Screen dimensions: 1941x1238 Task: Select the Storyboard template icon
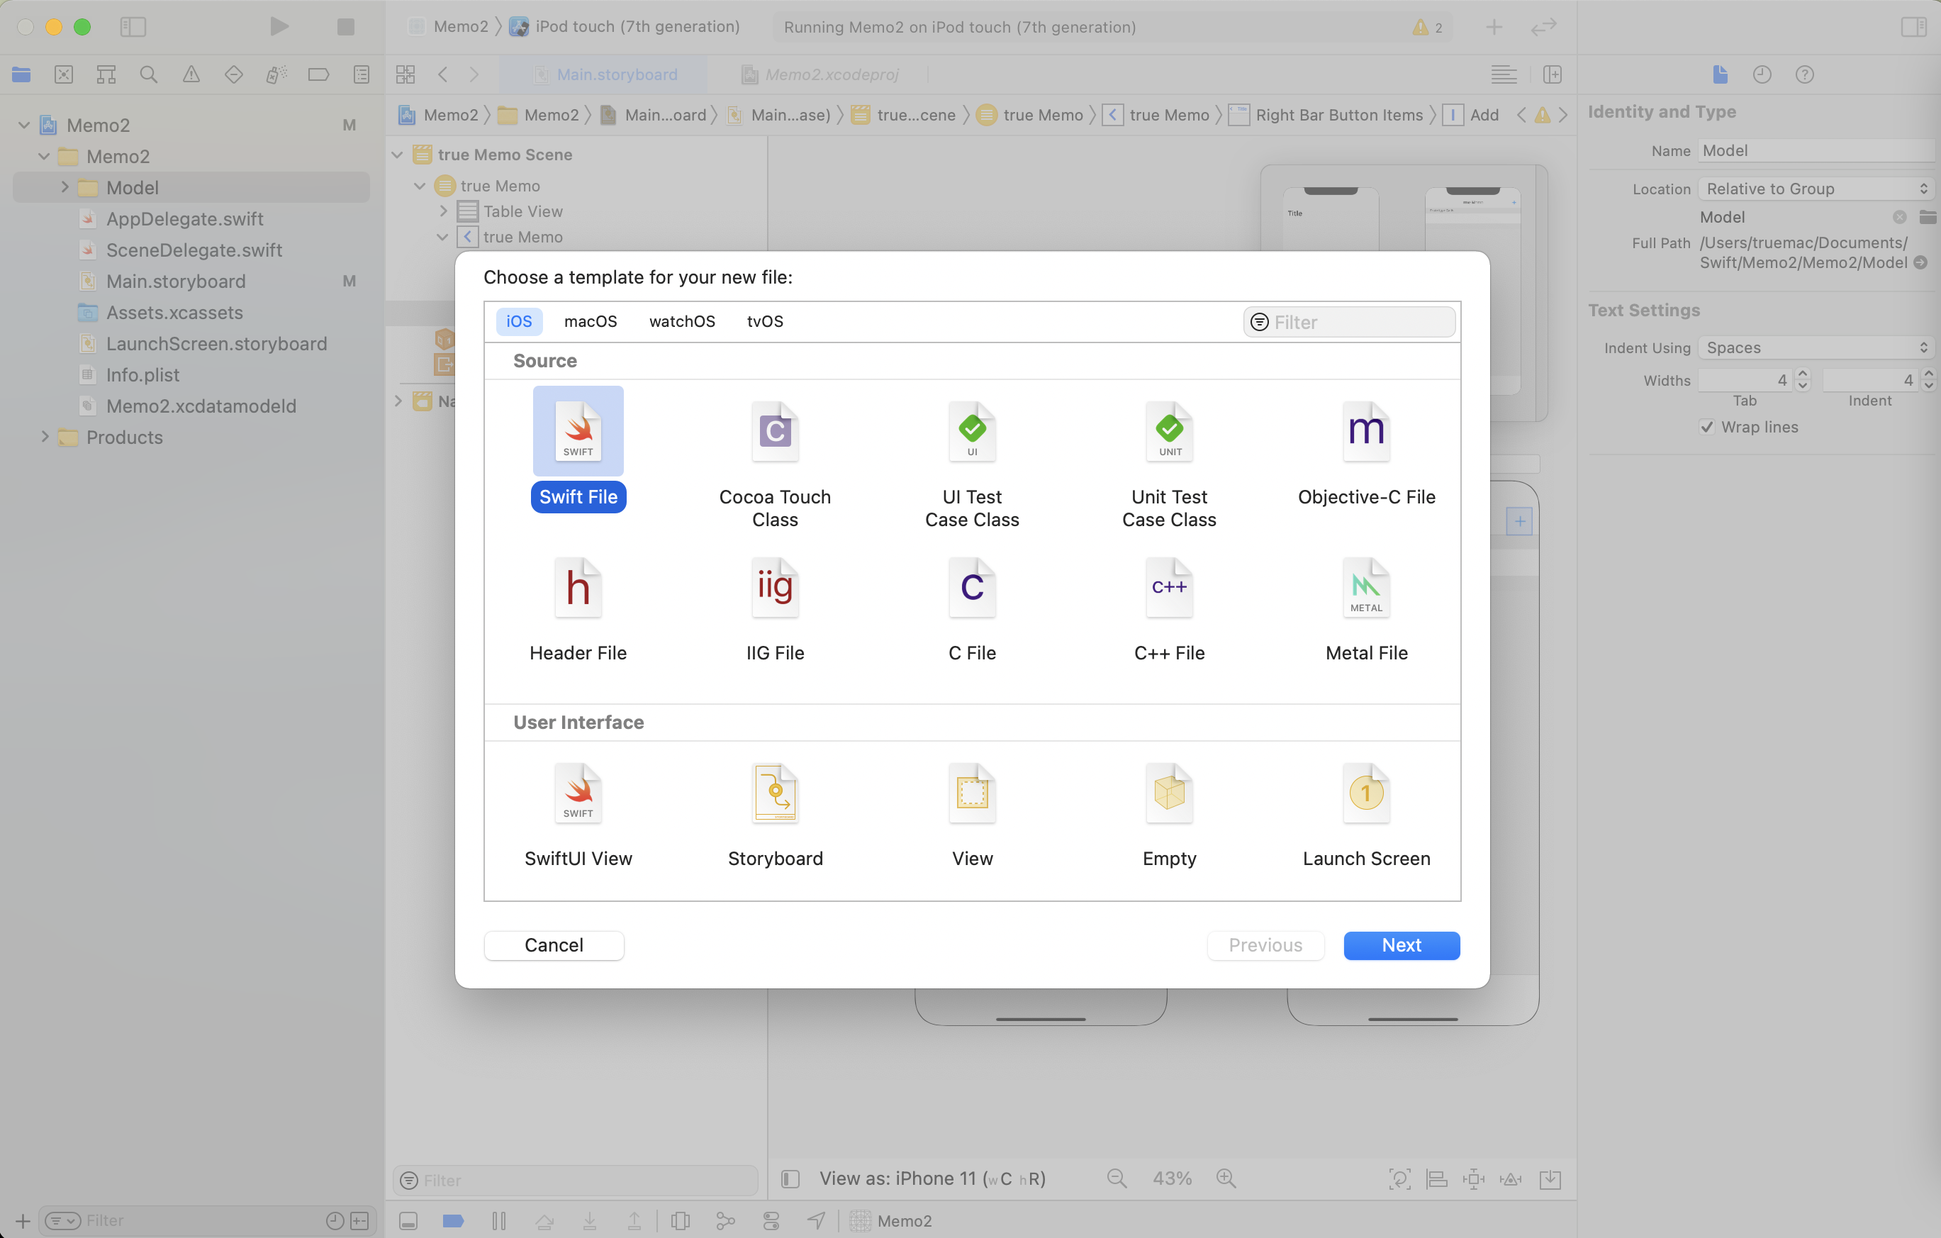775,793
